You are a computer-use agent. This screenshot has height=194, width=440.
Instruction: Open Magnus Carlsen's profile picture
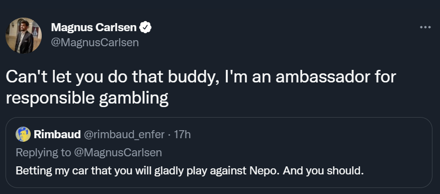[x=24, y=35]
